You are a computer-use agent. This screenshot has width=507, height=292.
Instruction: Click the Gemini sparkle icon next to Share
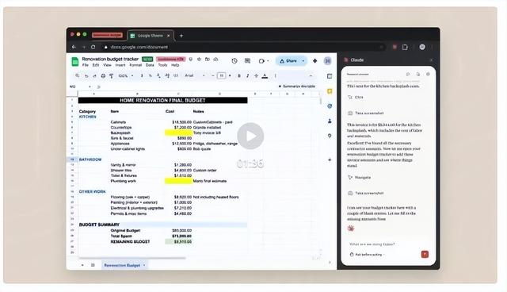315,61
